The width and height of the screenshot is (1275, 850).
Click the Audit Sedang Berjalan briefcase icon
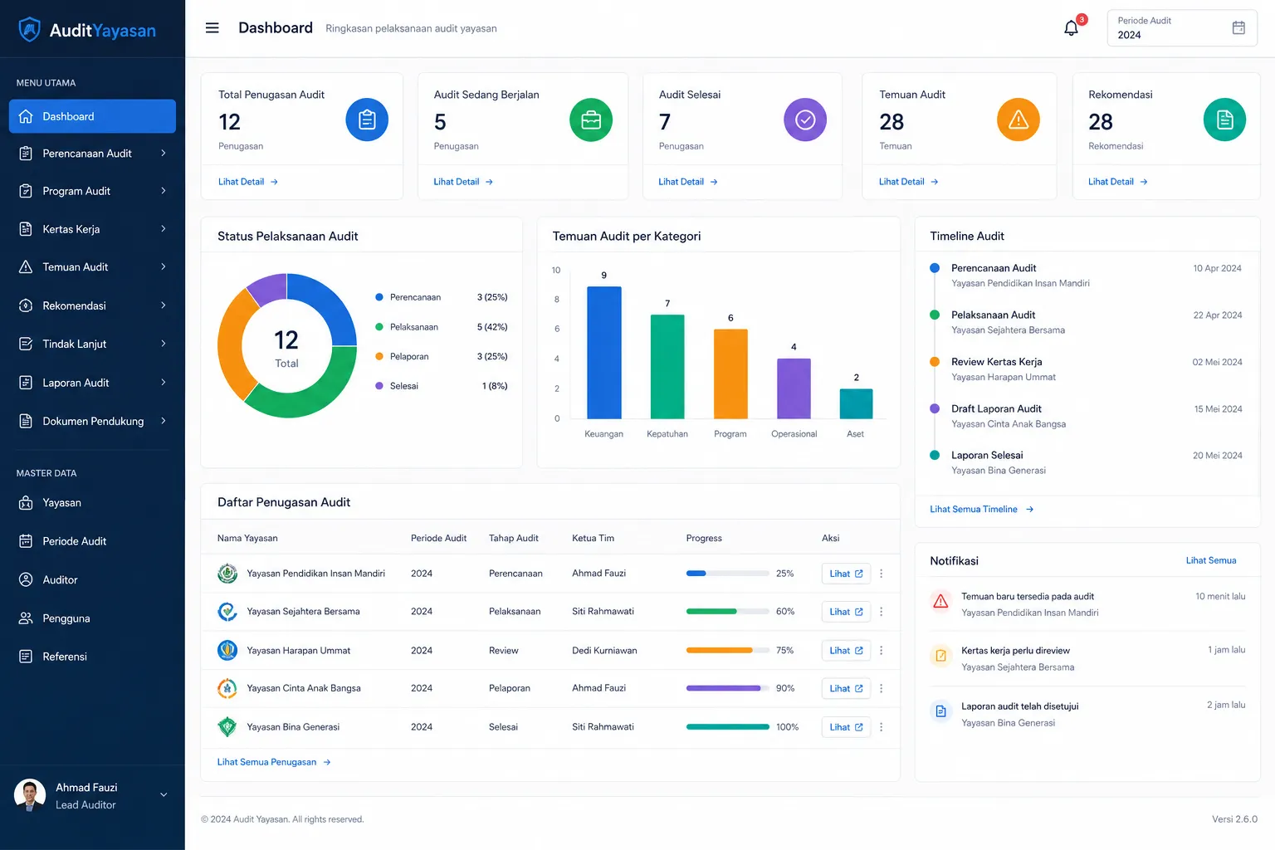point(591,120)
